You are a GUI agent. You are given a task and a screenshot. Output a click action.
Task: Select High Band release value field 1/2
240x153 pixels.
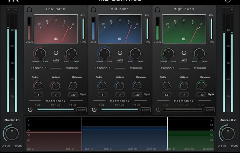point(202,95)
